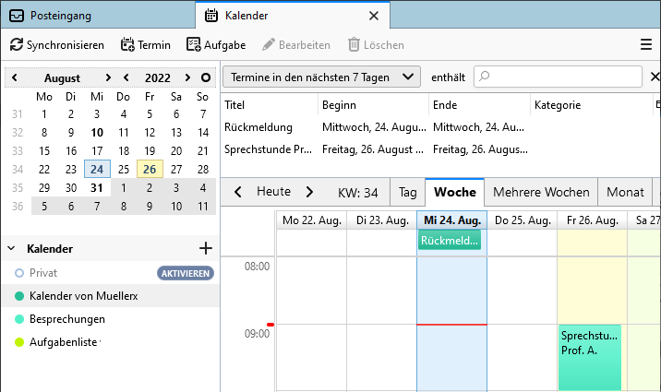The image size is (661, 392).
Task: Activate the Privat calendar
Action: [x=185, y=273]
